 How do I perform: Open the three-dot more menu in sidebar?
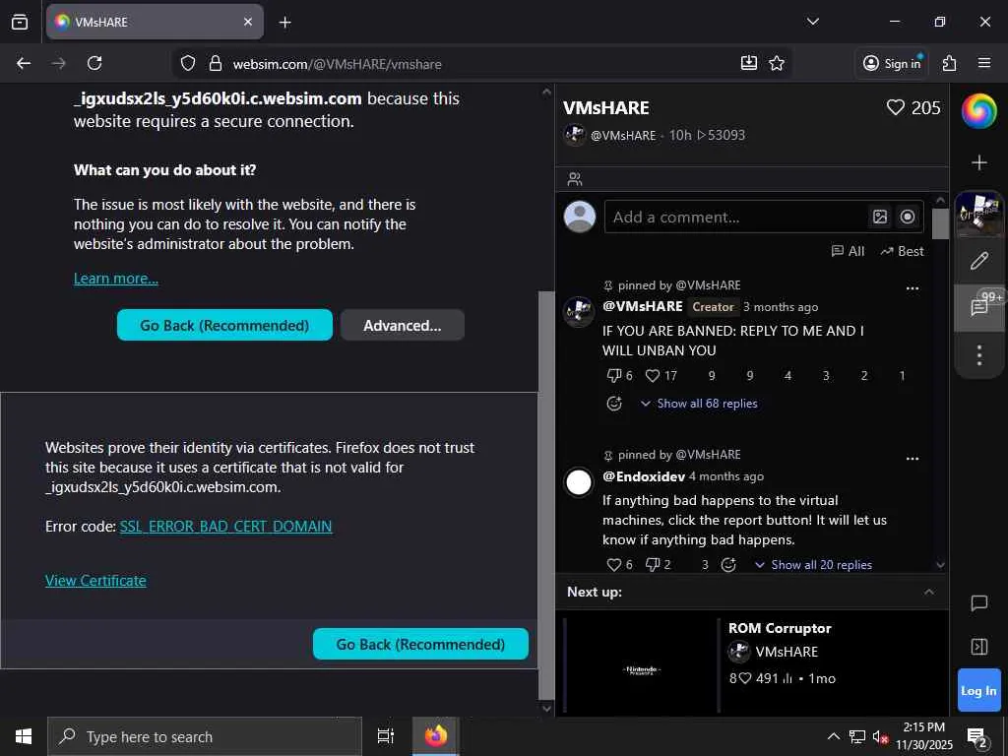tap(979, 354)
